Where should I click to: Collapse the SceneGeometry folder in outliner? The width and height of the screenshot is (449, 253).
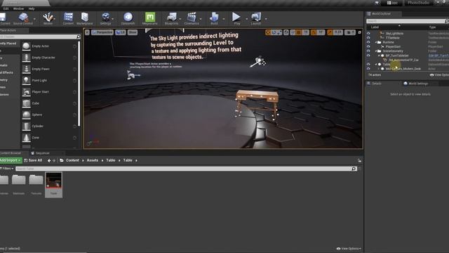pyautogui.click(x=376, y=51)
